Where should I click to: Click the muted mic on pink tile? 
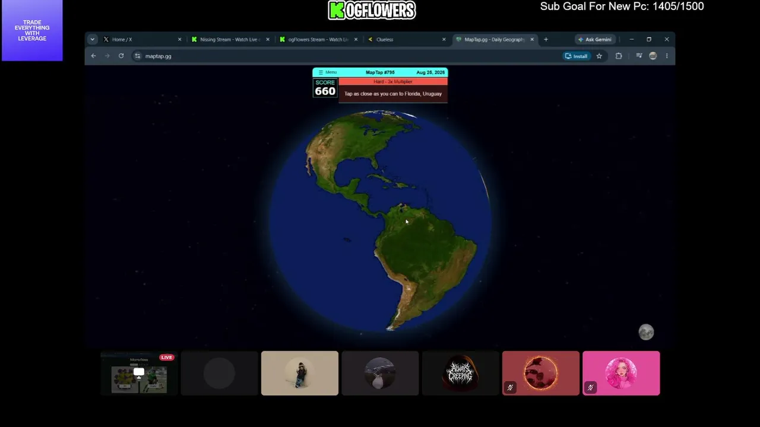[590, 388]
